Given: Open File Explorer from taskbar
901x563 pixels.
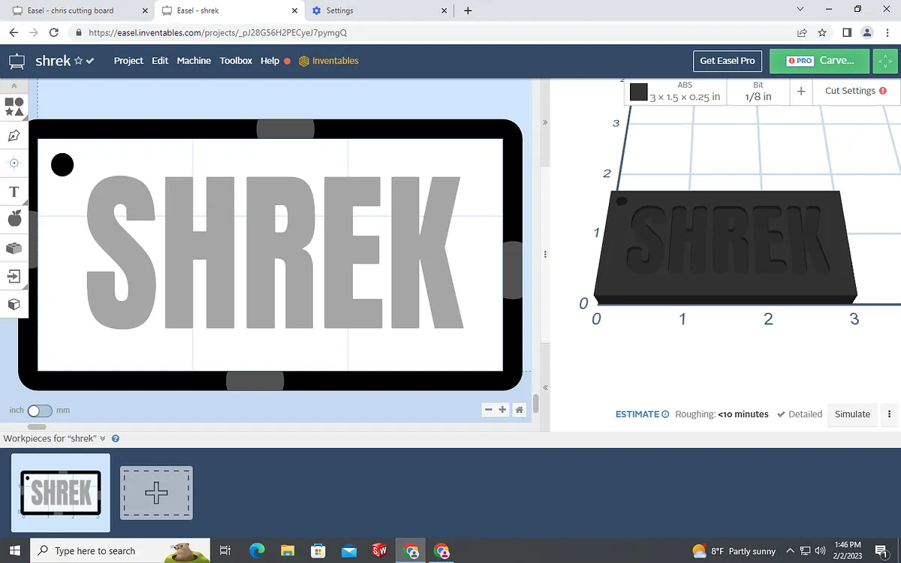Looking at the screenshot, I should [287, 551].
